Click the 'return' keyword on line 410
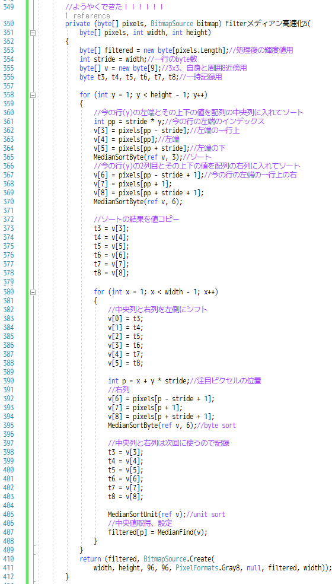332x584 pixels. point(91,558)
